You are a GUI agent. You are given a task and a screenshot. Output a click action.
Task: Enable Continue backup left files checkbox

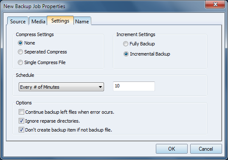coord(21,112)
